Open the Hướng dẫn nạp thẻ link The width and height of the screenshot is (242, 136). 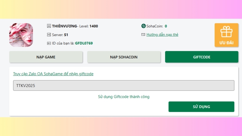[162, 34]
